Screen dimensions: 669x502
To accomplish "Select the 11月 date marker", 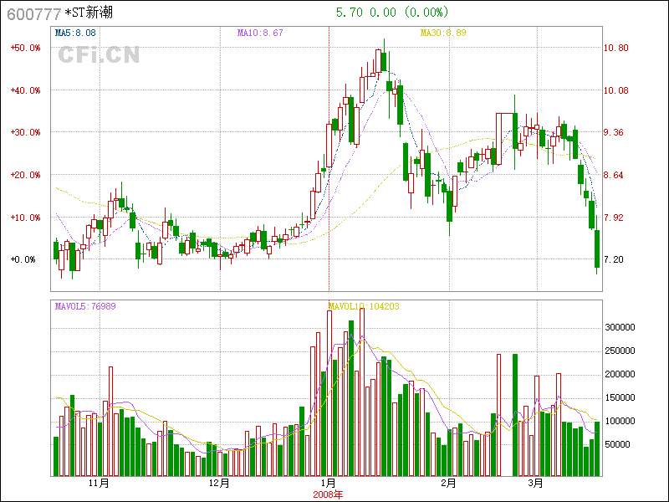I will [99, 484].
